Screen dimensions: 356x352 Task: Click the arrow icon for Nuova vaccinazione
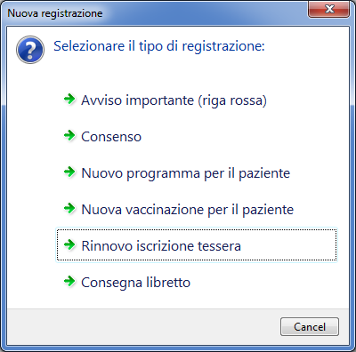click(69, 208)
